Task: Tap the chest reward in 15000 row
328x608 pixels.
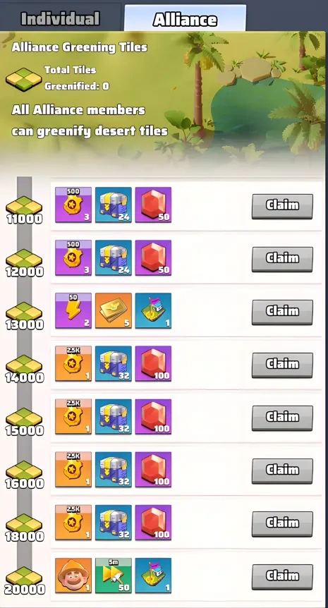Action: 113,416
